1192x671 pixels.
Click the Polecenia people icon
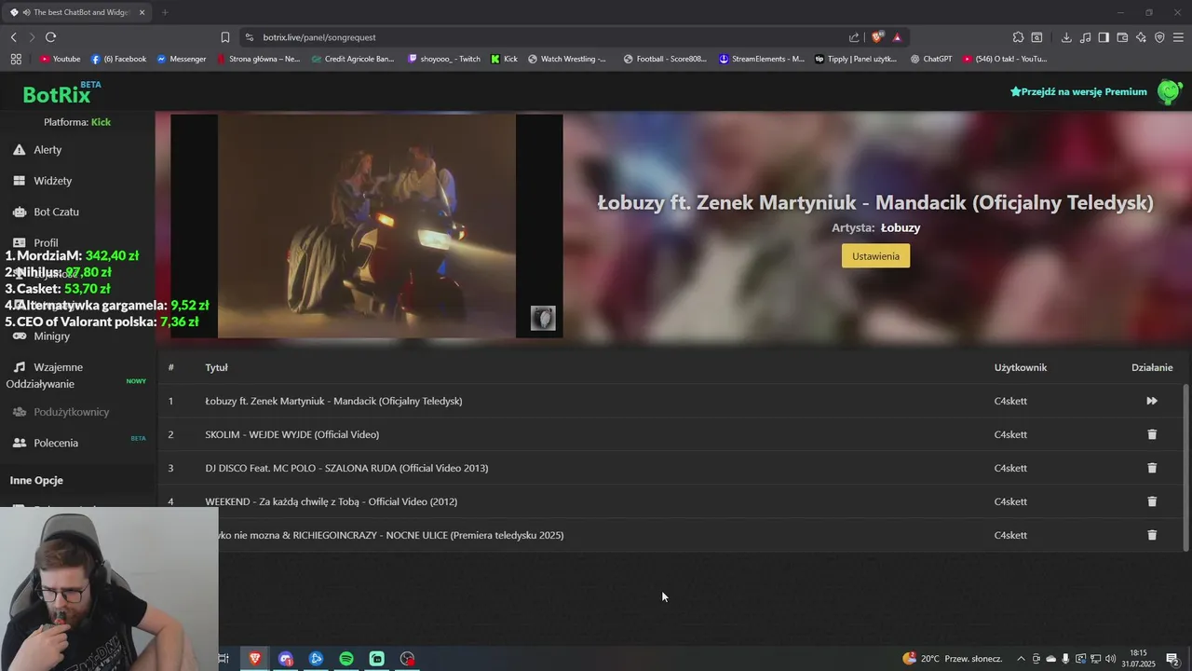pyautogui.click(x=20, y=443)
